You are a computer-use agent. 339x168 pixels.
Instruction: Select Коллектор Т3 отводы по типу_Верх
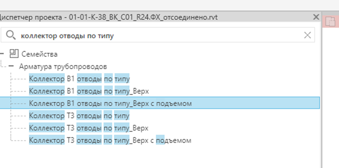89,128
